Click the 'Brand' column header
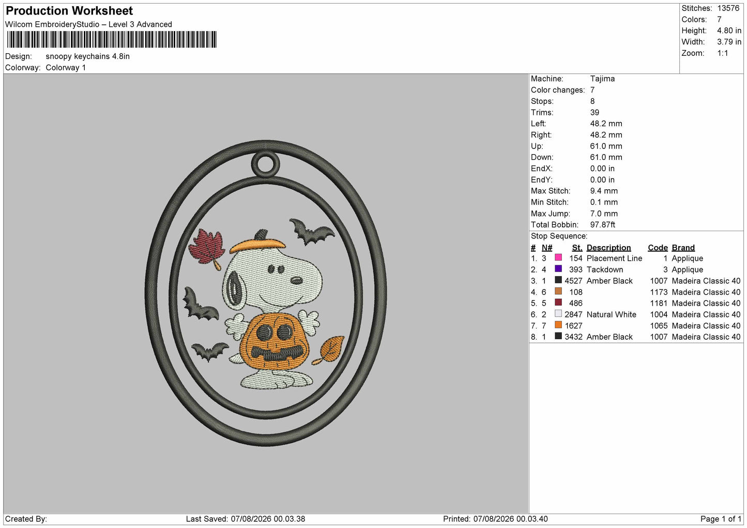 click(683, 248)
